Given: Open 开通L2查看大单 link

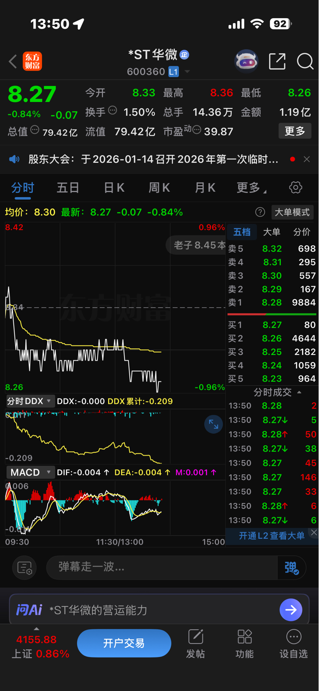Looking at the screenshot, I should click(x=271, y=536).
